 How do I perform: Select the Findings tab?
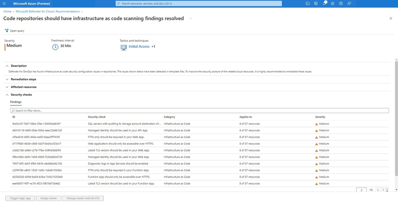click(x=16, y=102)
